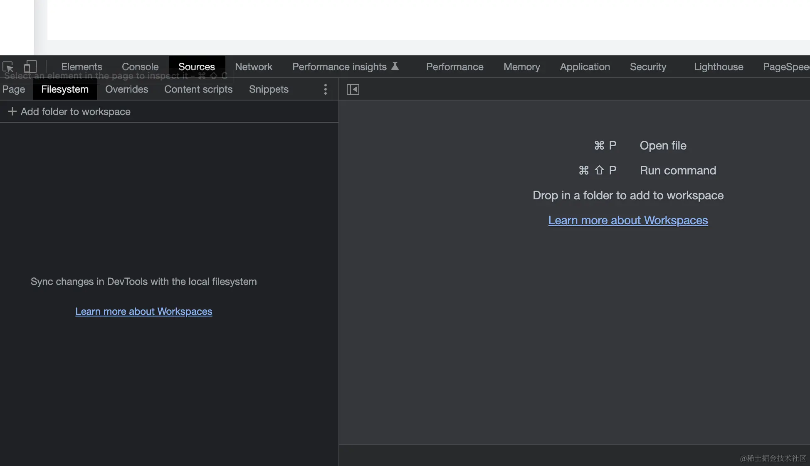
Task: Open the Memory panel tab
Action: pyautogui.click(x=521, y=66)
